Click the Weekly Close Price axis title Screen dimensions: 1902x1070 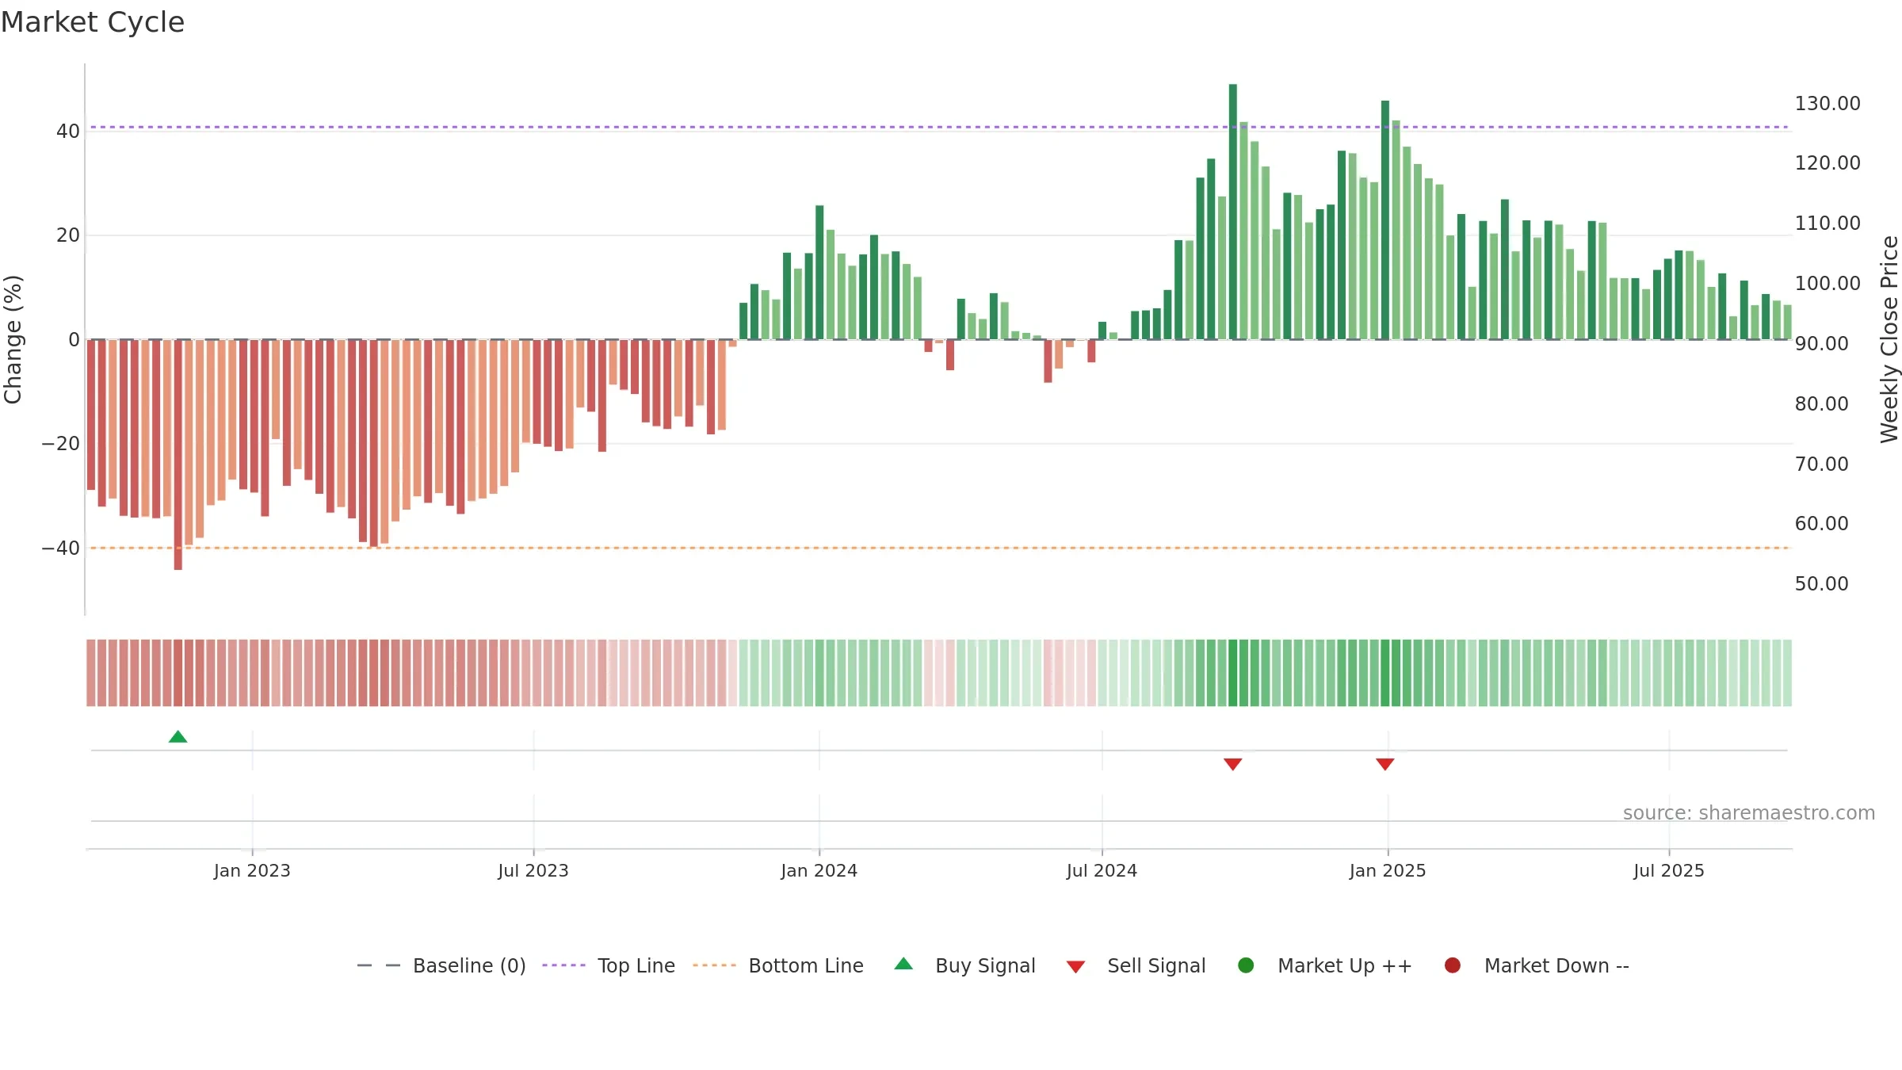click(1889, 339)
